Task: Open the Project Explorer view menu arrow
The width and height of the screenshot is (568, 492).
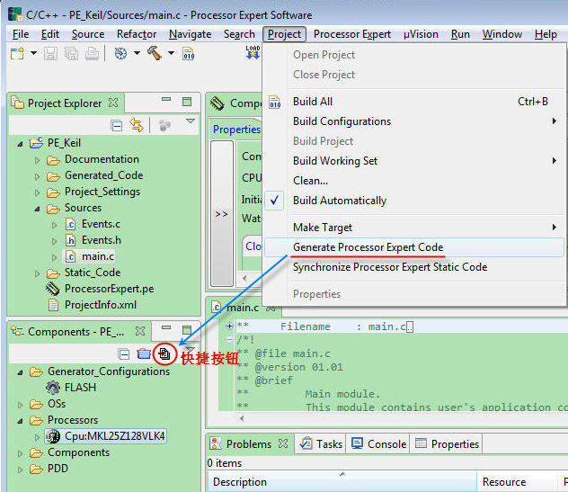Action: point(191,121)
